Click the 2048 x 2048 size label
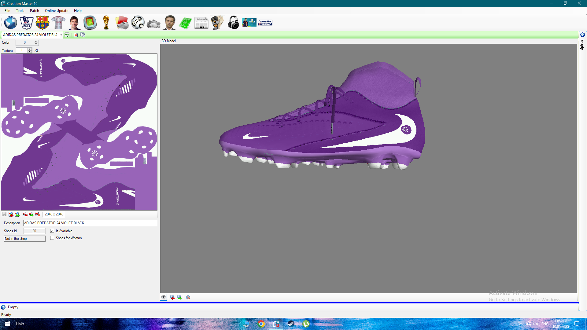 [x=54, y=214]
